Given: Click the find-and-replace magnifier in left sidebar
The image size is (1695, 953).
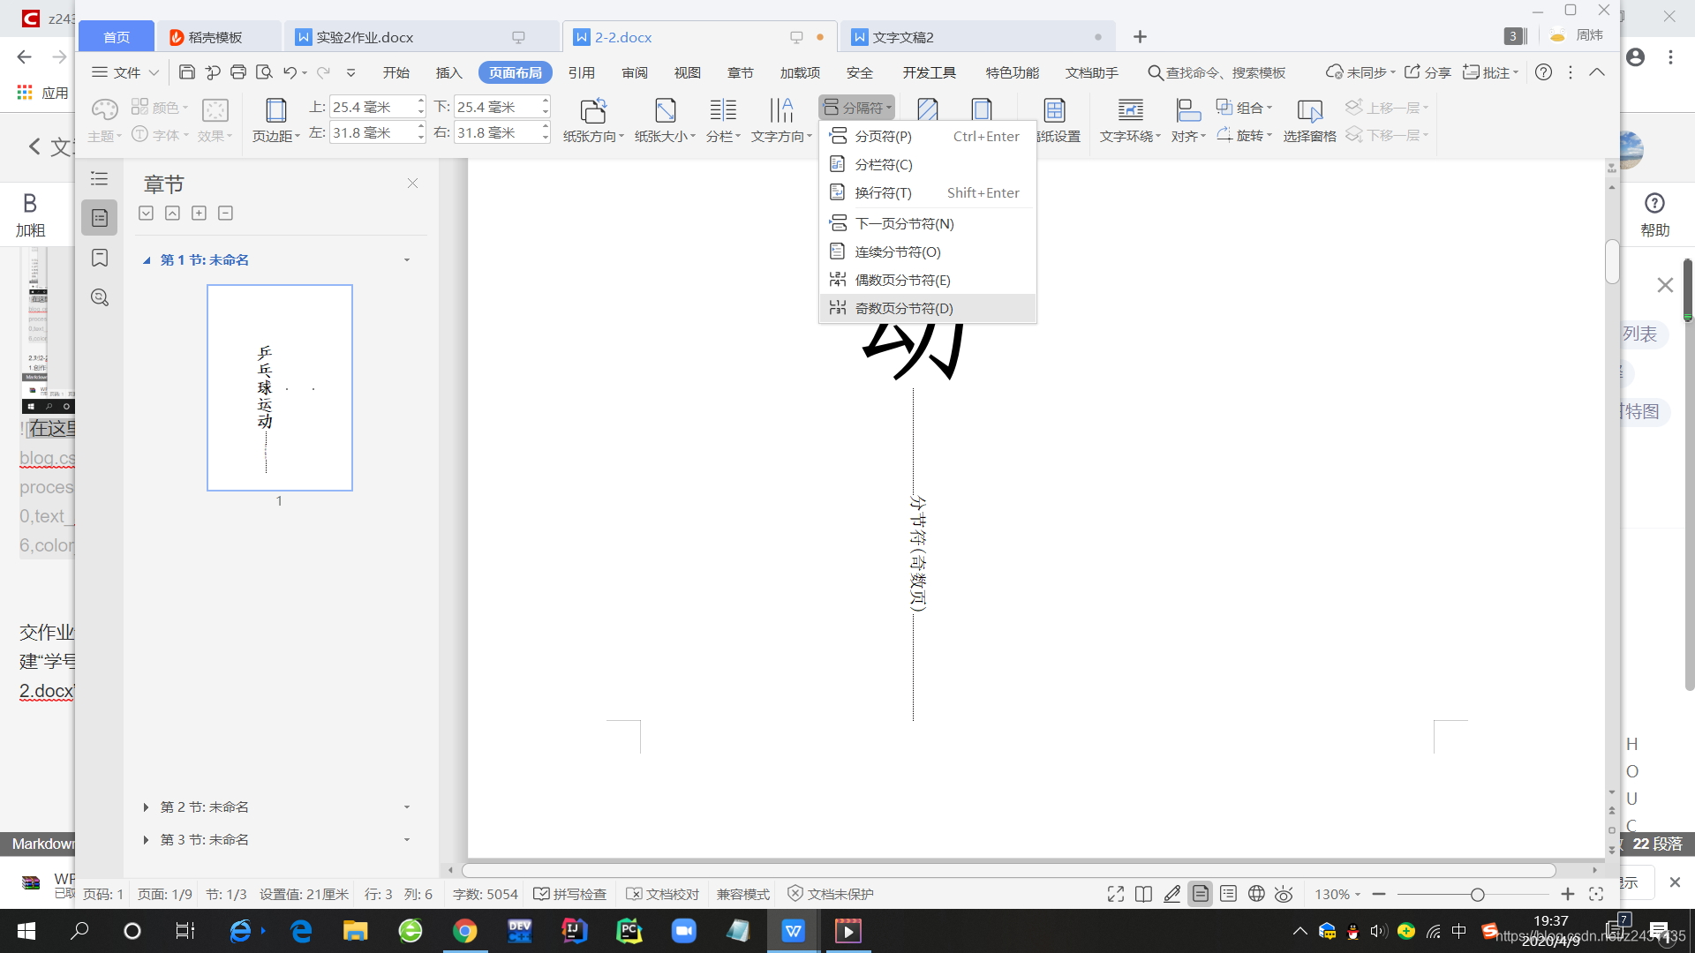Looking at the screenshot, I should (x=100, y=297).
